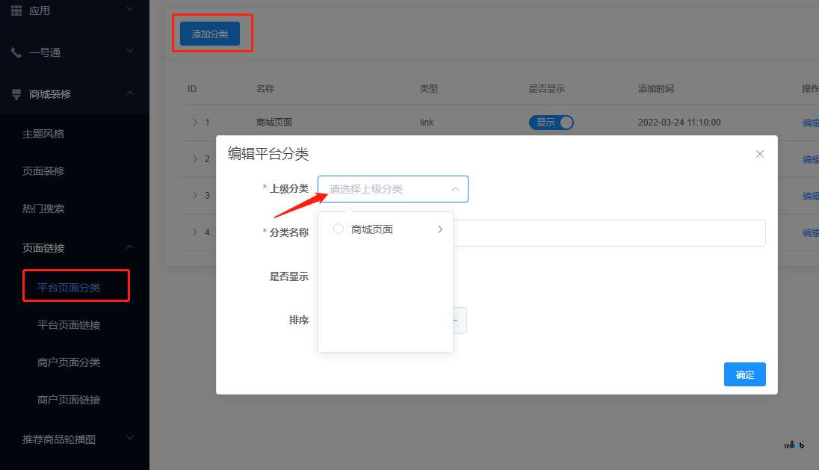Open 平台页面链接 menu item
The height and width of the screenshot is (470, 819).
coord(69,325)
